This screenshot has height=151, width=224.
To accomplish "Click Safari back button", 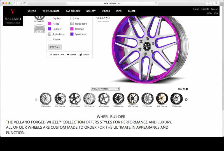I will (14, 3).
